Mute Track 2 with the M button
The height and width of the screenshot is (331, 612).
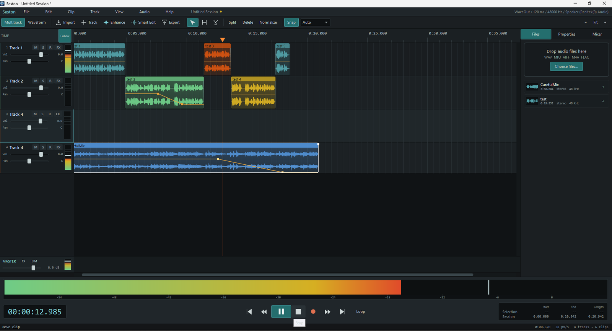click(36, 81)
